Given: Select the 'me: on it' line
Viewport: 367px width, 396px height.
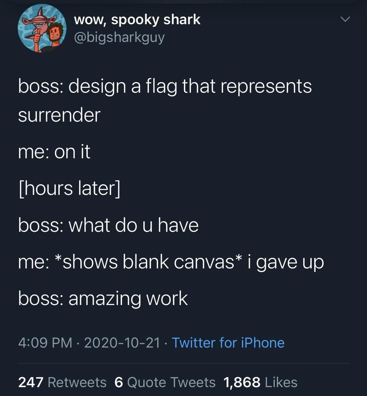Looking at the screenshot, I should [54, 152].
